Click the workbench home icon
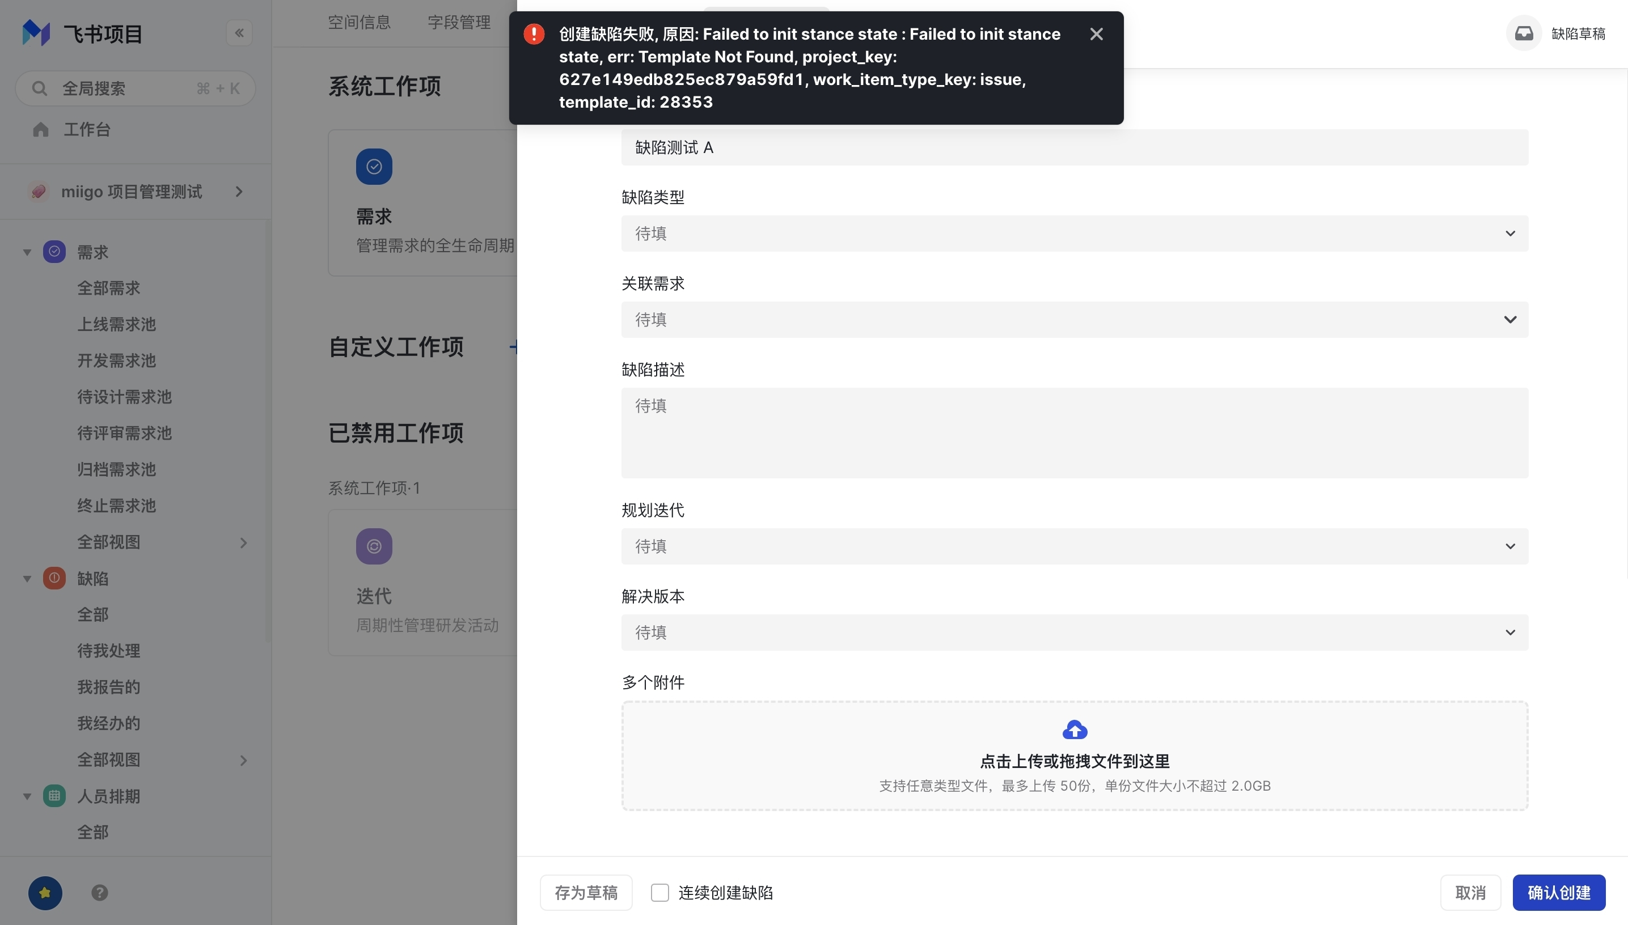The width and height of the screenshot is (1628, 925). [41, 130]
